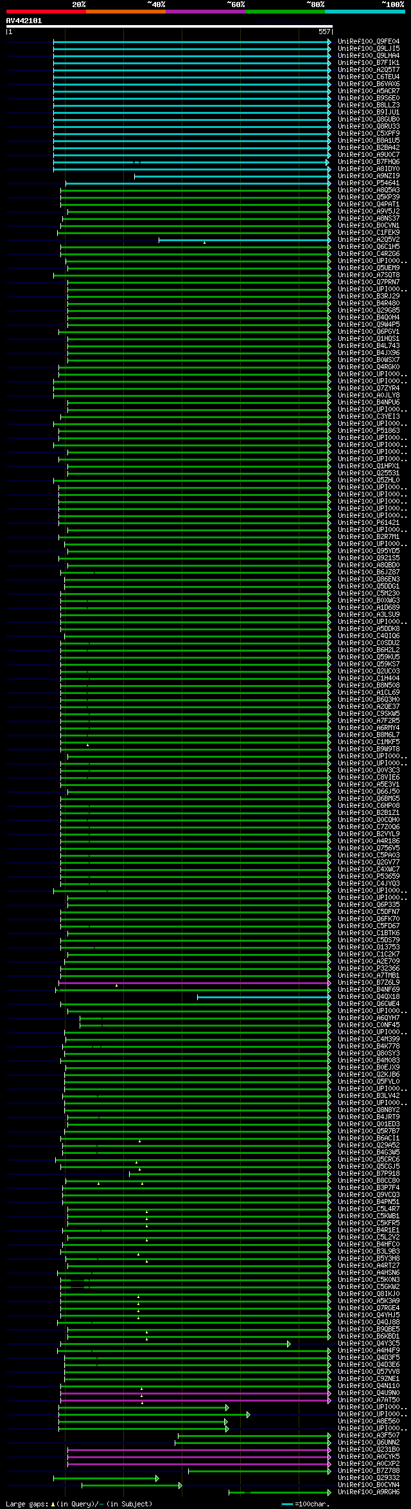Click the short green bar for Q4Y3C5

(x=175, y=1344)
